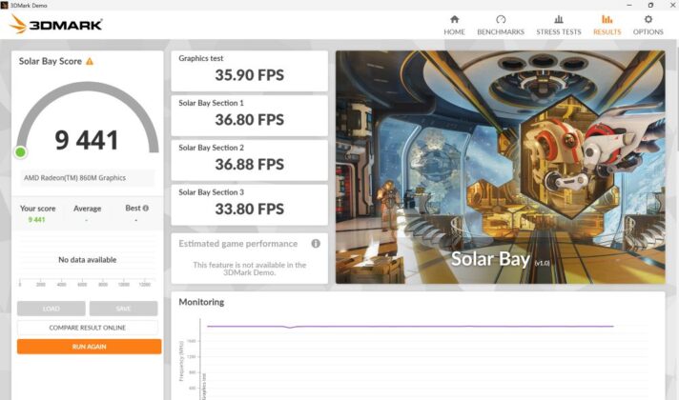The height and width of the screenshot is (400, 679).
Task: Click the Solar Bay Score warning icon
Action: tap(90, 61)
